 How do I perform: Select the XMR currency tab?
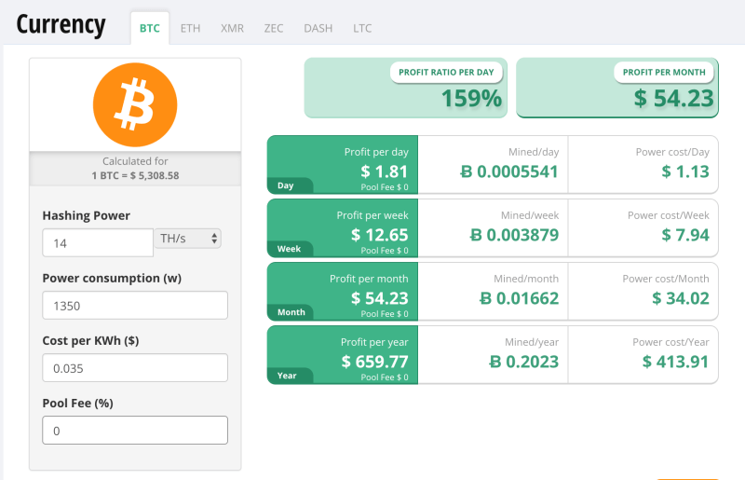[232, 28]
